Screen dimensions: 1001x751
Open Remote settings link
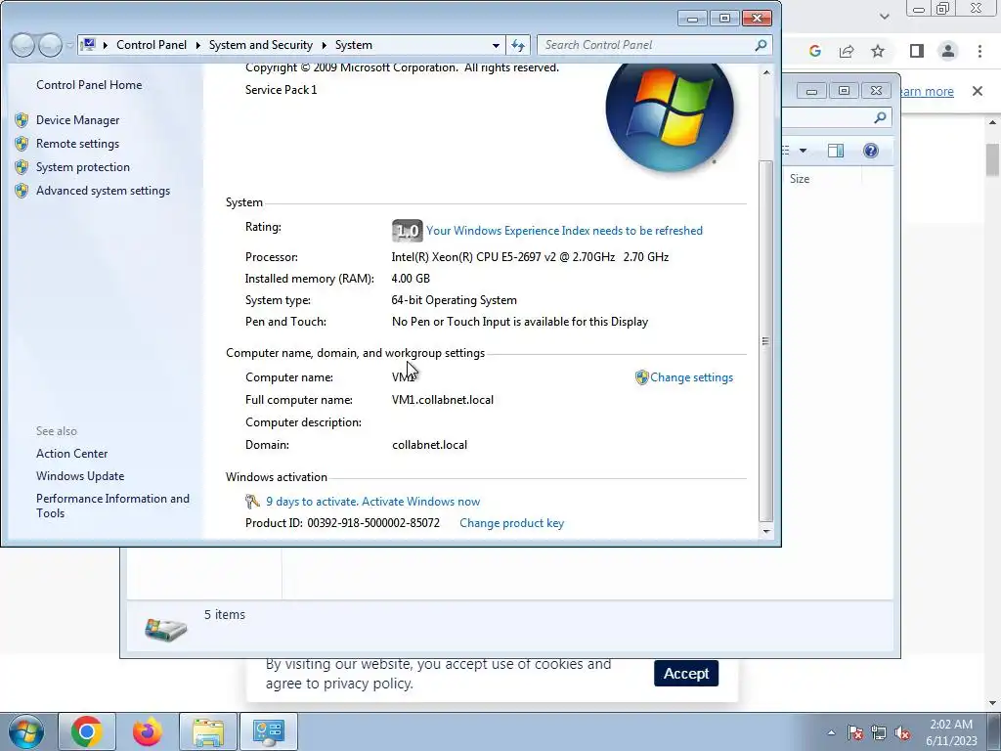pos(77,144)
